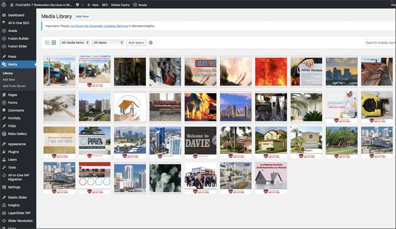Click the Robo Gallery icon
Screen dimensions: 396x229
point(4,134)
